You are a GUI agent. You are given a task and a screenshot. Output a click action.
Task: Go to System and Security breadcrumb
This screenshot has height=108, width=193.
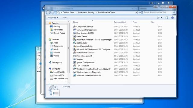(x=86, y=12)
